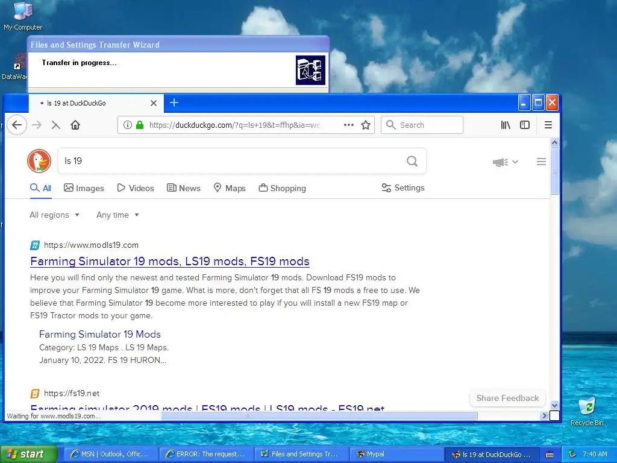Click horizontal scrollbar right arrow
Viewport: 617px width, 463px height.
544,415
